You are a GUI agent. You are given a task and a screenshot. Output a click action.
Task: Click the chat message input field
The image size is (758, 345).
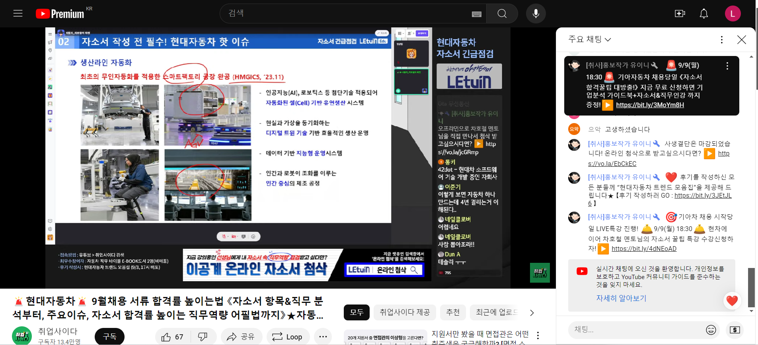tap(636, 330)
